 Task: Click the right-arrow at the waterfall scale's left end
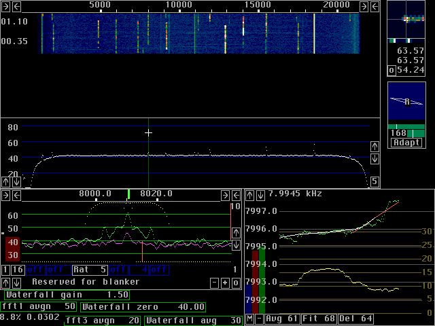(x=5, y=7)
